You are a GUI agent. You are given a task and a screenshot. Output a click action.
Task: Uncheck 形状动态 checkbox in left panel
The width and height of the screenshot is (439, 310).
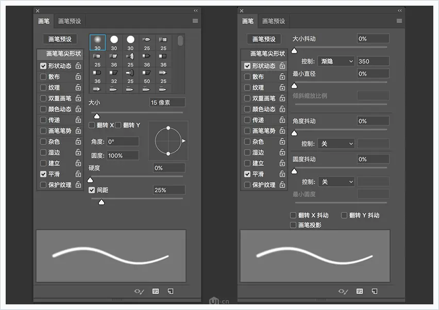pos(43,66)
